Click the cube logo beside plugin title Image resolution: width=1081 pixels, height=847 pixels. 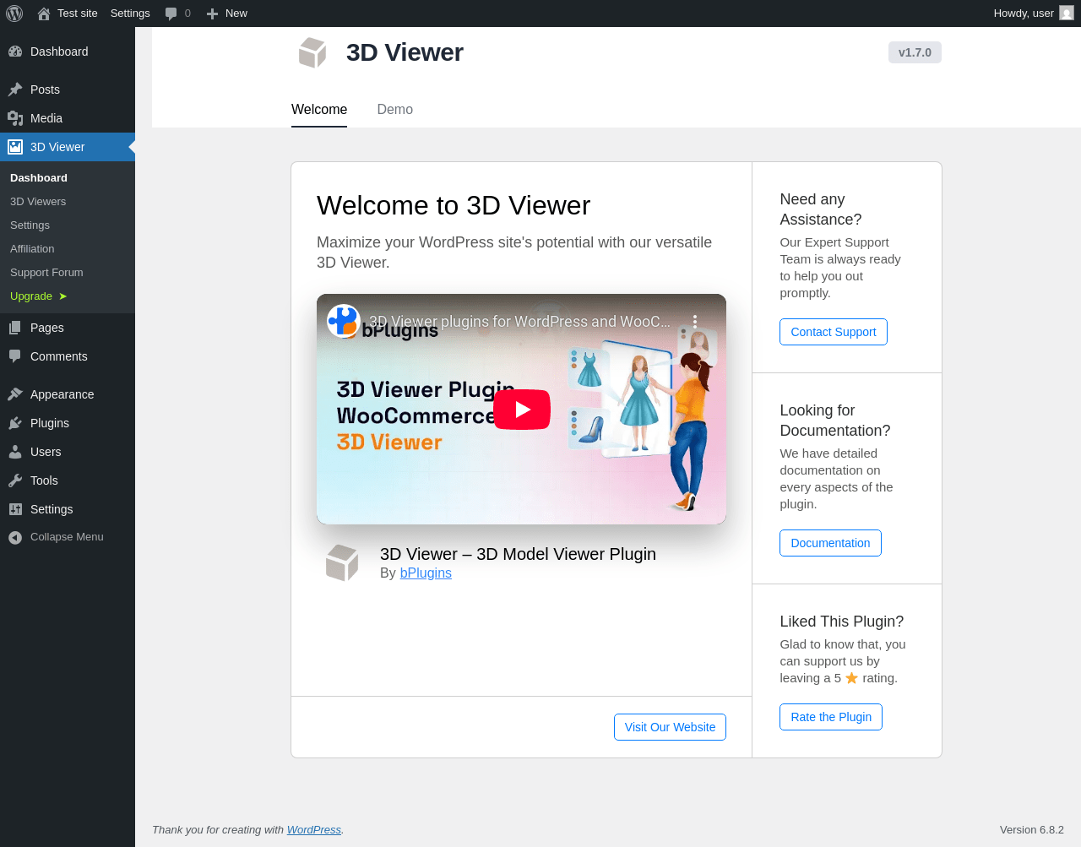(x=342, y=562)
